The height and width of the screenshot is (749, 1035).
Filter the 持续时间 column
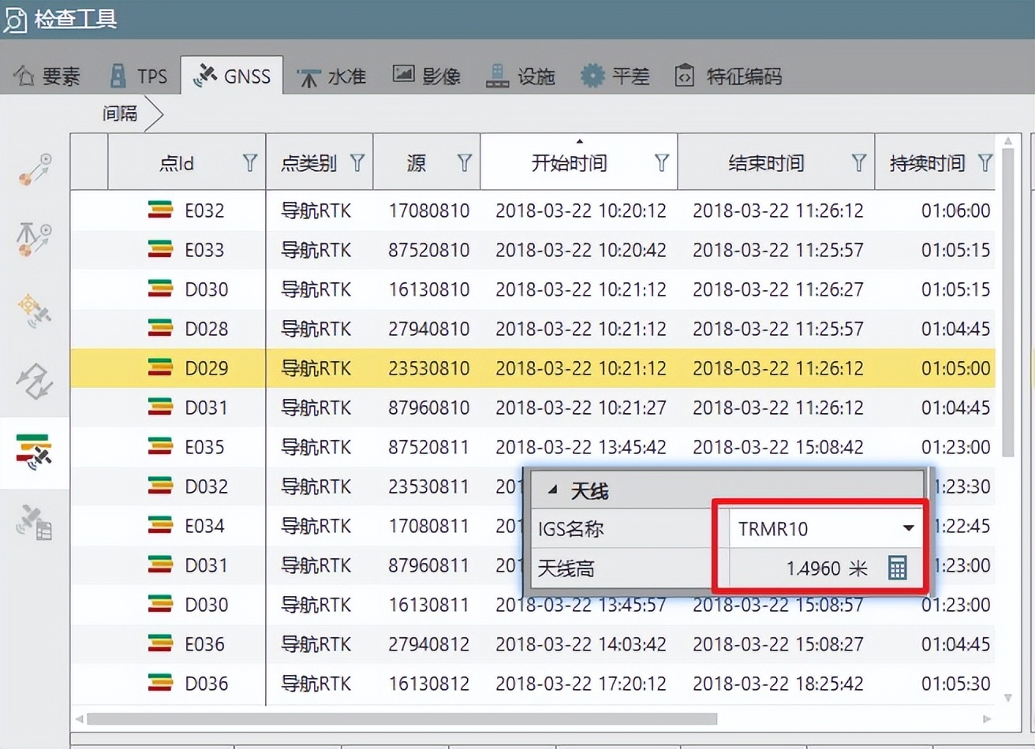click(985, 162)
